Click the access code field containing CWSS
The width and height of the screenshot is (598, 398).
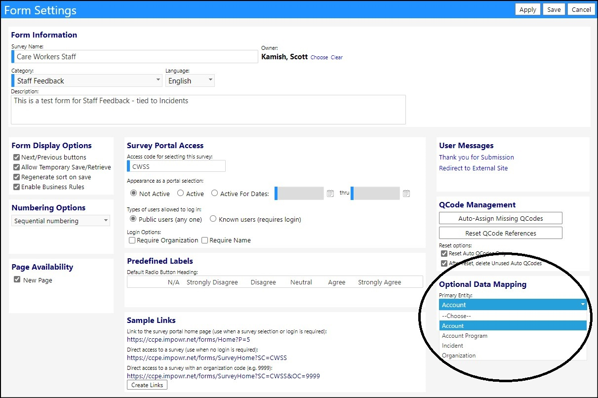pyautogui.click(x=176, y=166)
